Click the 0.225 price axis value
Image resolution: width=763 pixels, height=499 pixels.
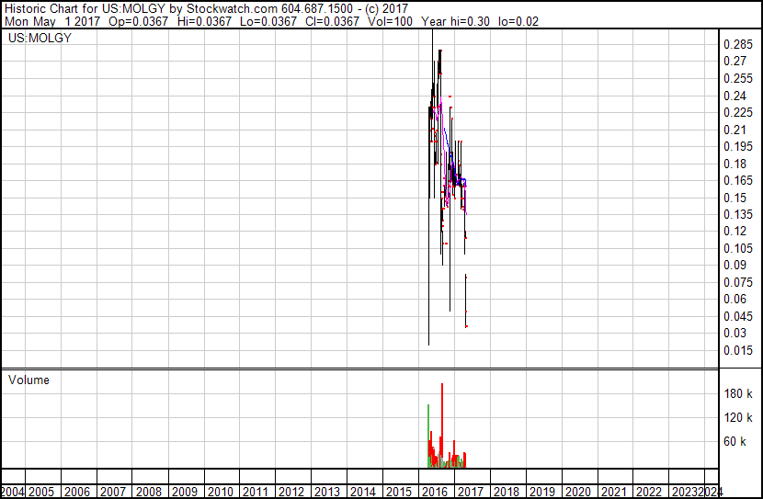pyautogui.click(x=738, y=113)
